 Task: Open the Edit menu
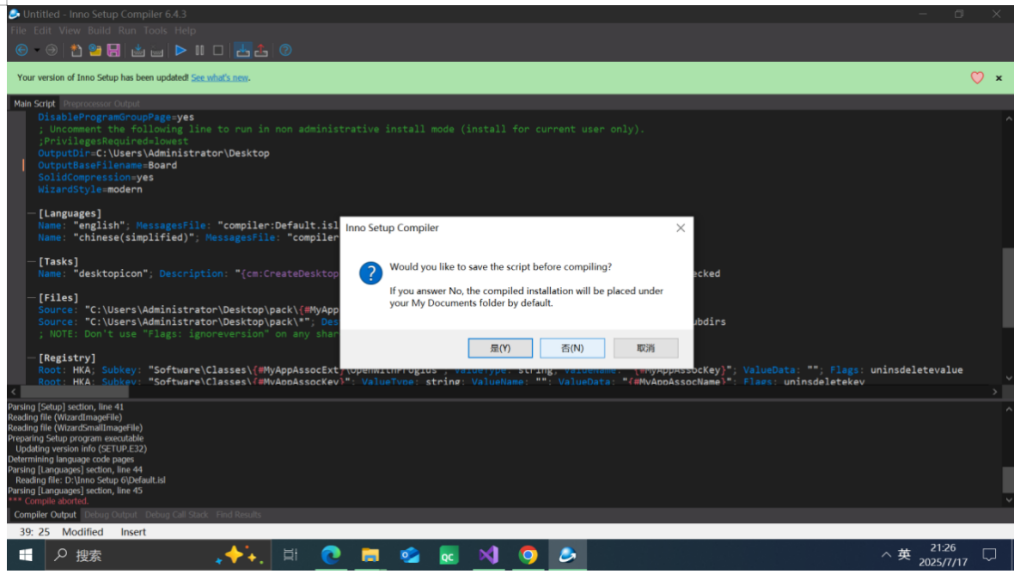[42, 30]
